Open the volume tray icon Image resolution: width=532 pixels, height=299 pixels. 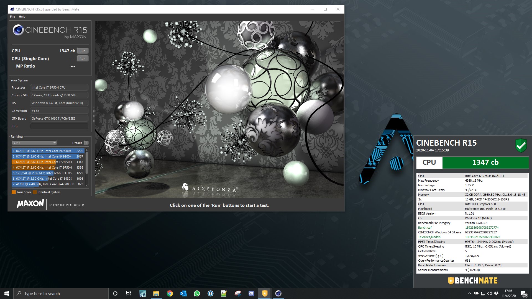tap(490, 293)
